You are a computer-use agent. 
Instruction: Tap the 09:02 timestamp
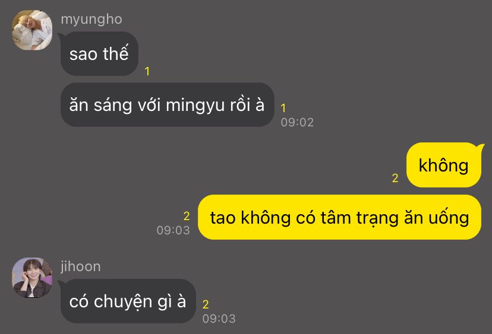297,122
